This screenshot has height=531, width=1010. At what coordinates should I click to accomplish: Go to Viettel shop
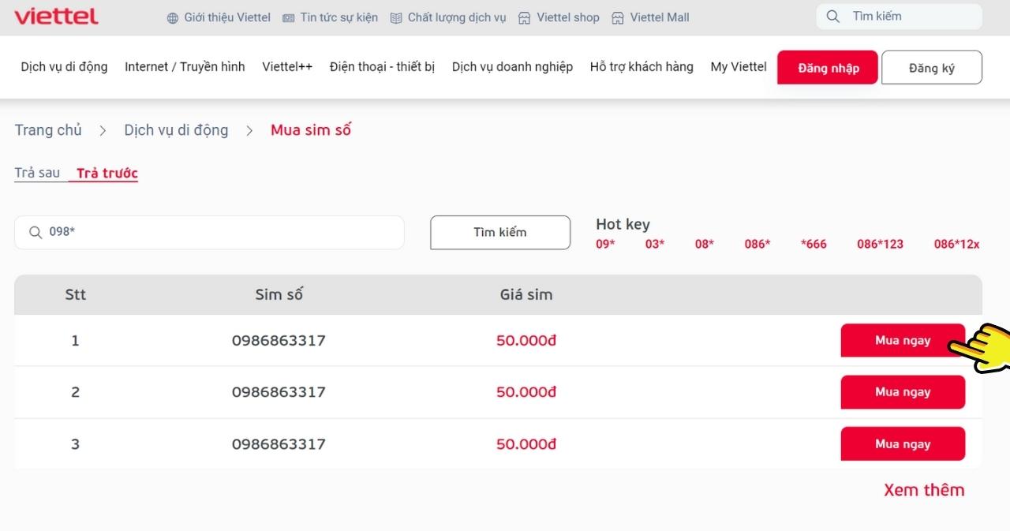coord(568,17)
